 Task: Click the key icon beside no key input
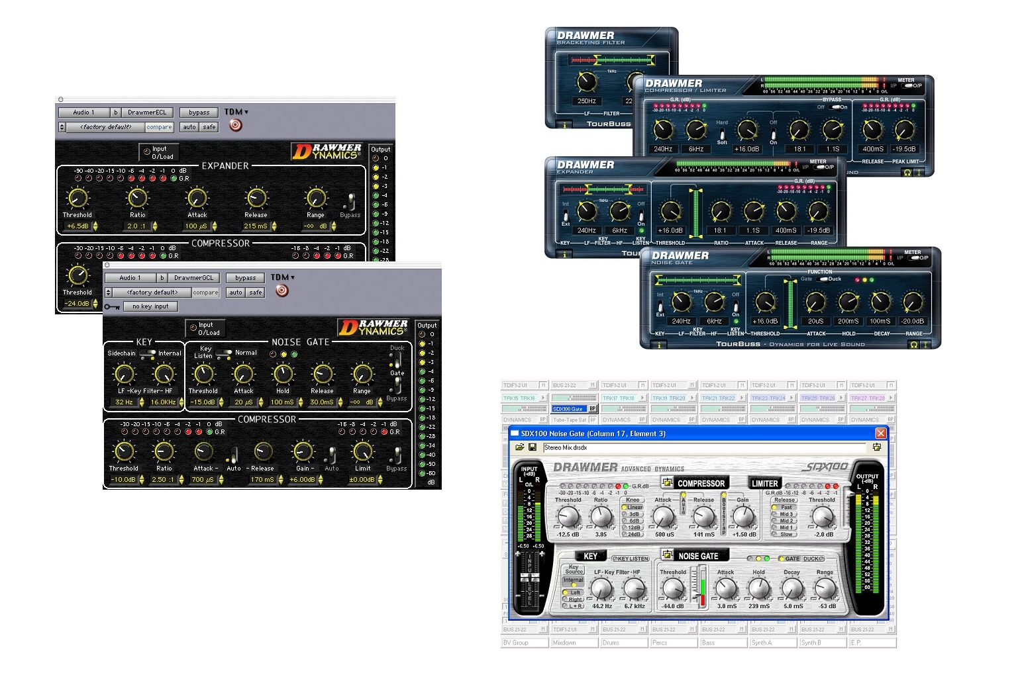click(x=112, y=306)
